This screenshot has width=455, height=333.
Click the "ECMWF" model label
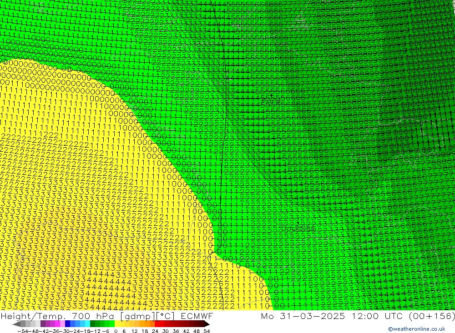pos(197,316)
